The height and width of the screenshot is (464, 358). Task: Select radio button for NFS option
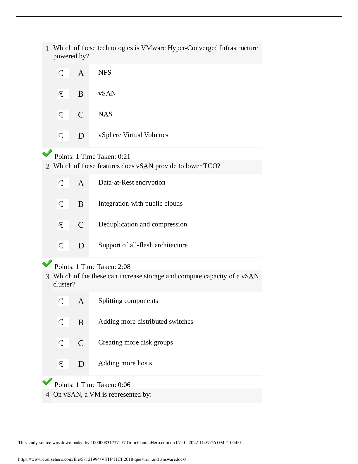point(61,73)
